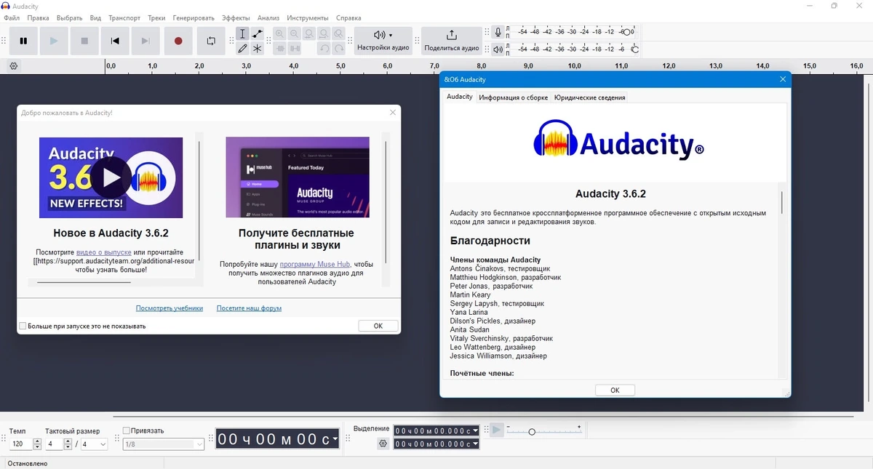Enable the Привязать snapping checkbox
The width and height of the screenshot is (873, 469).
click(127, 431)
